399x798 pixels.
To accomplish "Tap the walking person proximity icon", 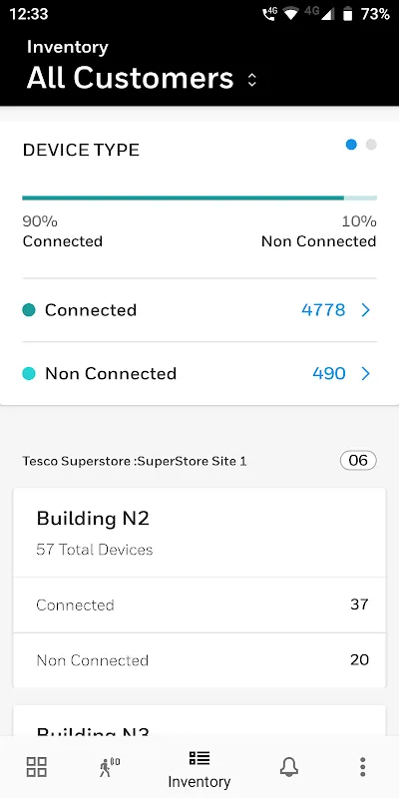I will tap(109, 766).
